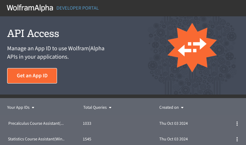Click the Total Queries column label

pos(95,108)
